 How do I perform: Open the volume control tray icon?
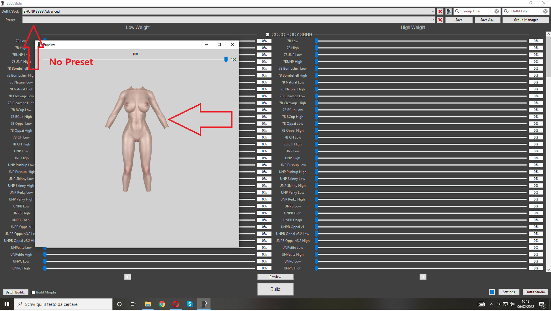512,304
